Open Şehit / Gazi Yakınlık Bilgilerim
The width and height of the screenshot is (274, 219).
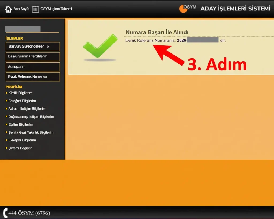tap(31, 132)
